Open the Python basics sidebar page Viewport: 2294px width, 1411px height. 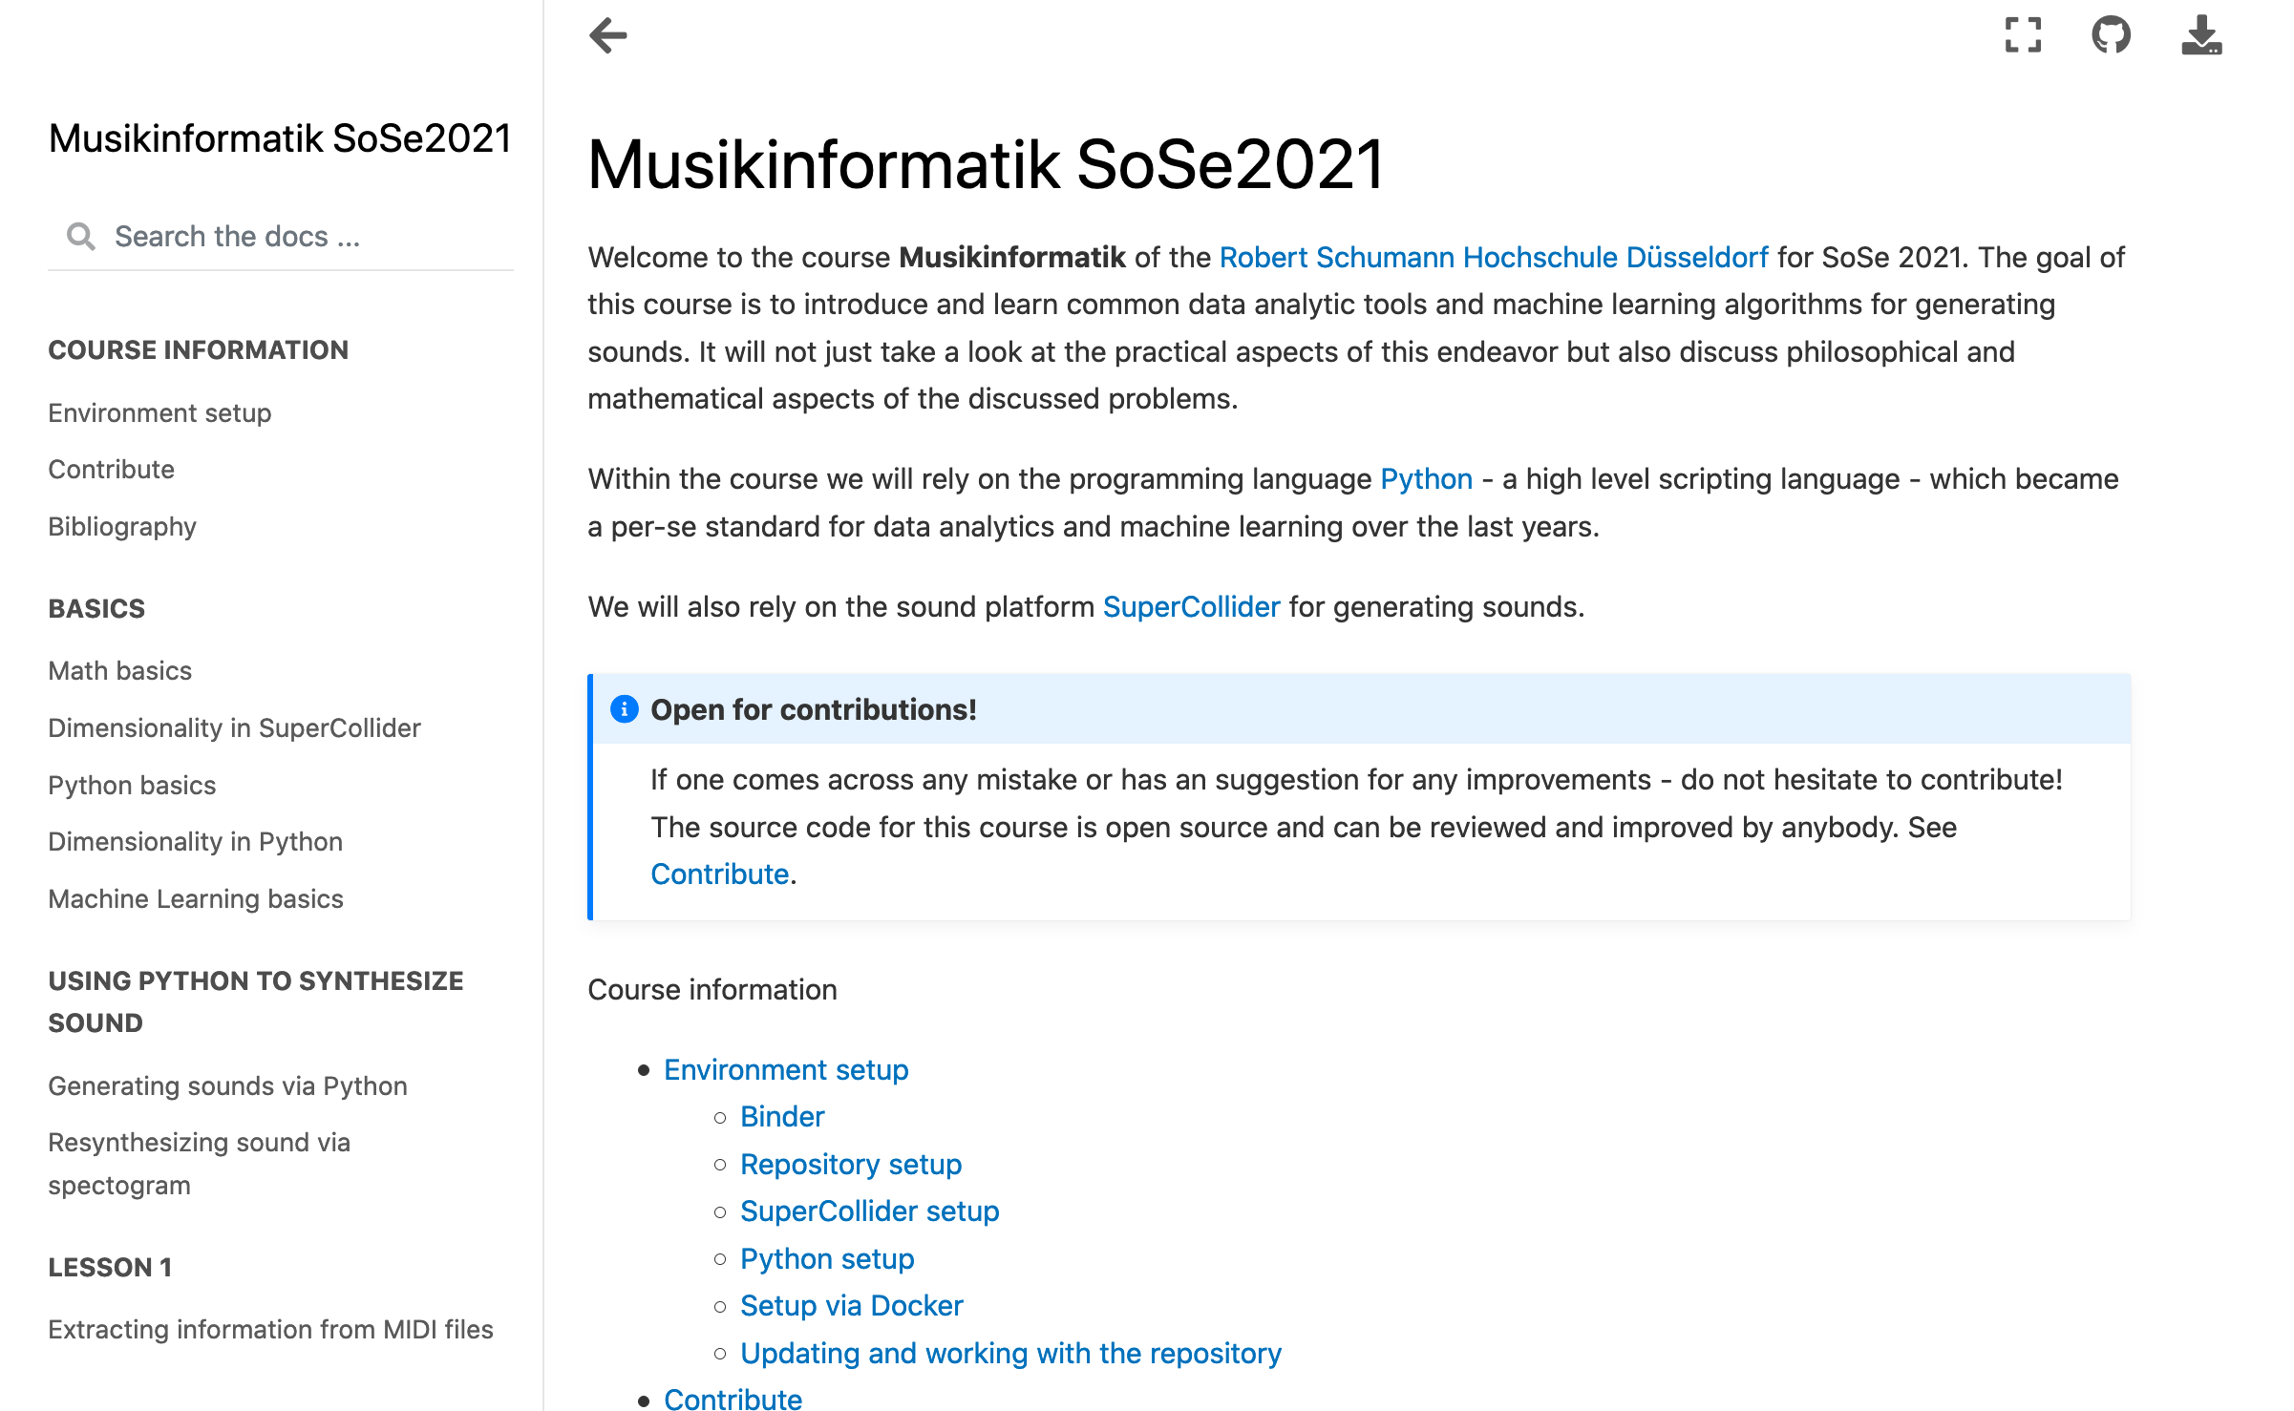click(x=132, y=784)
